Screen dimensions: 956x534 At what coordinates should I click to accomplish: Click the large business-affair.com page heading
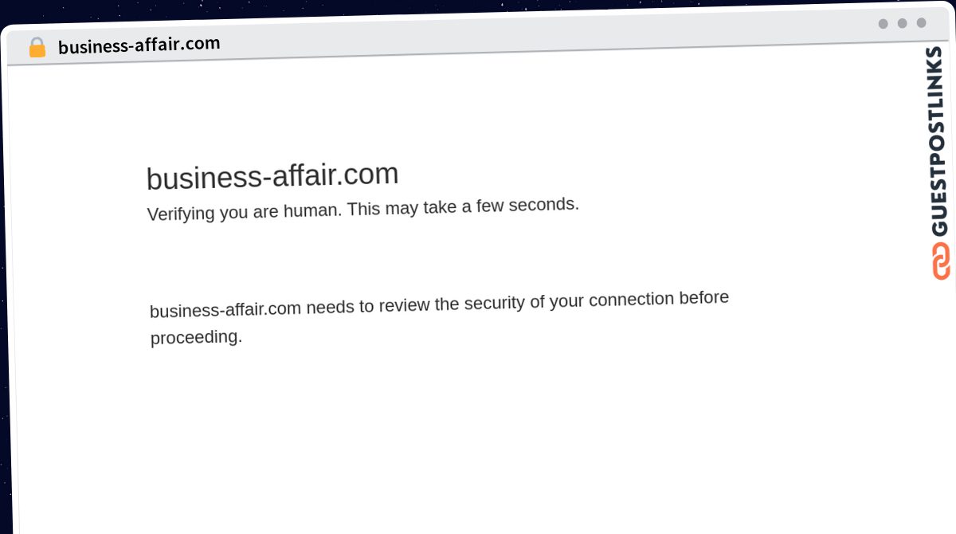click(x=272, y=176)
